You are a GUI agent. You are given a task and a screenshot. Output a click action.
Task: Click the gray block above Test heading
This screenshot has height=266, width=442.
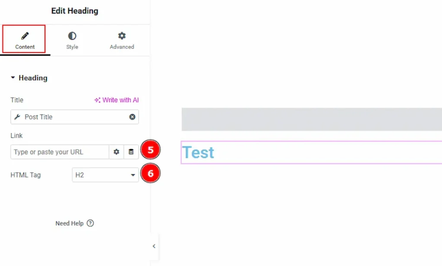click(311, 119)
